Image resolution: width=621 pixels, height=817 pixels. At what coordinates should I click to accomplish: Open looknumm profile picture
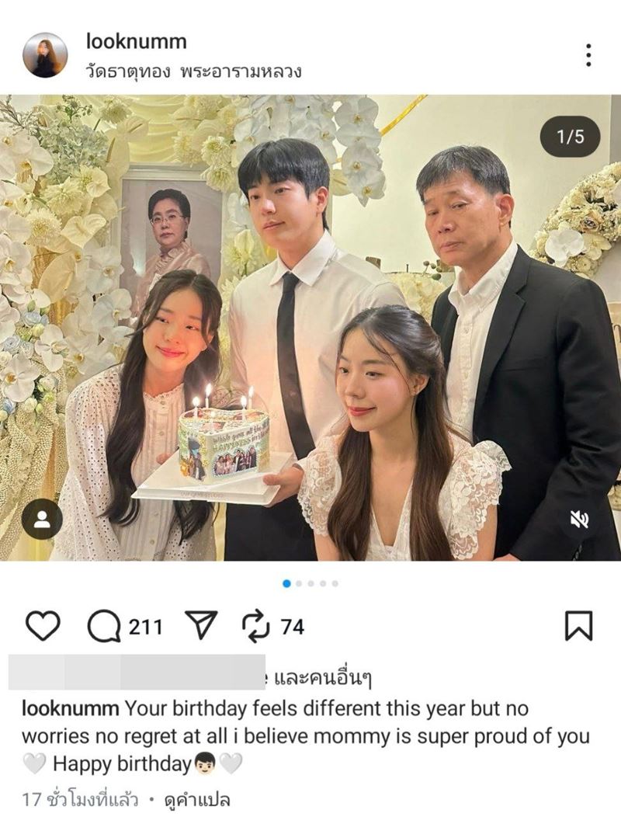pos(45,55)
